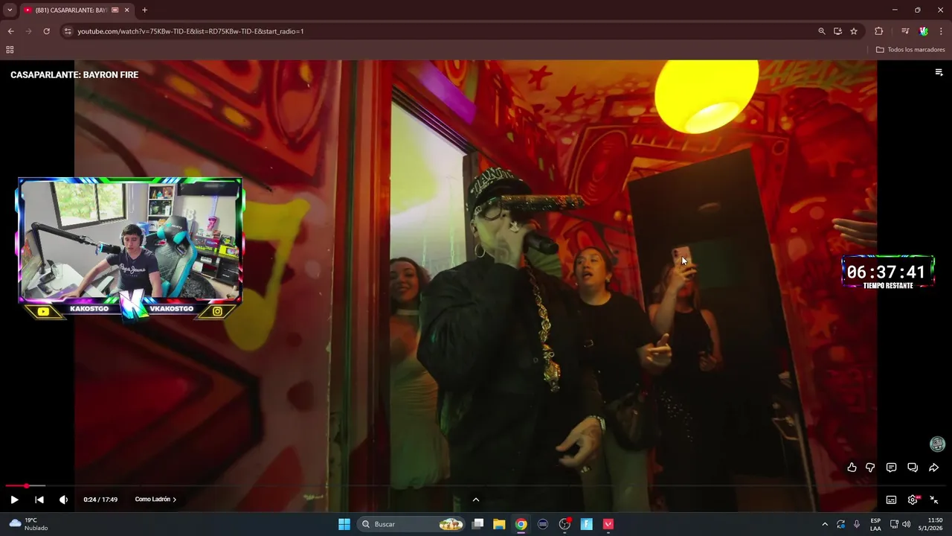Click the 0:24 / 17:49 time display
The height and width of the screenshot is (536, 952).
(100, 500)
